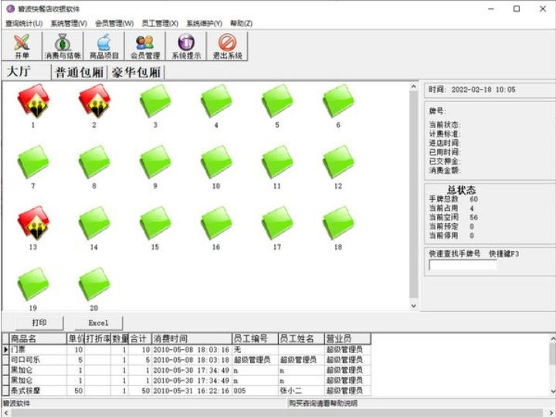The image size is (556, 417).
Task: Select green table 8
Action: coord(94,161)
